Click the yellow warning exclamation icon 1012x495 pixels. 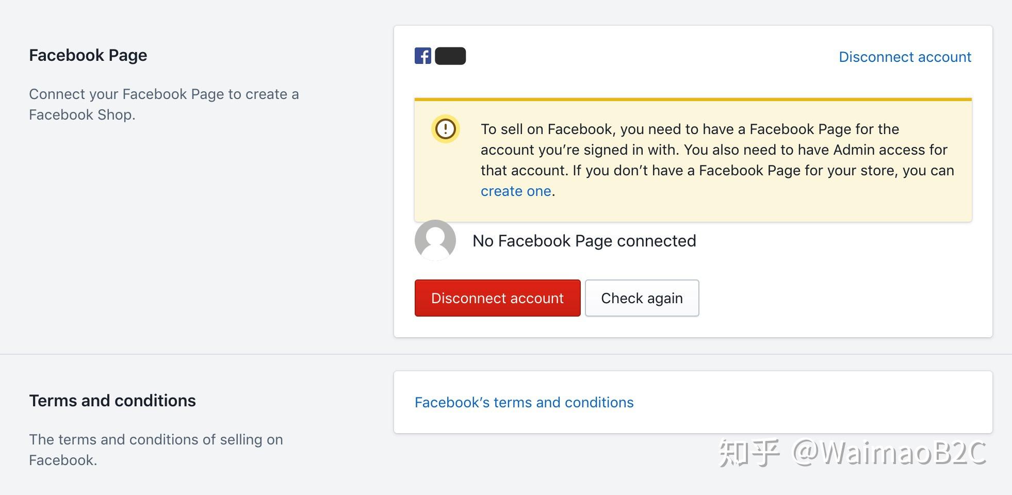pos(446,128)
